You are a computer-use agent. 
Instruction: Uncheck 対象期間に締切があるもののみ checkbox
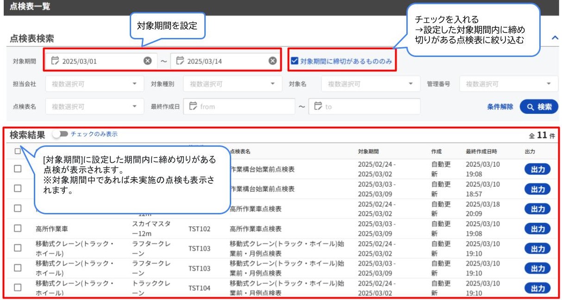click(294, 61)
